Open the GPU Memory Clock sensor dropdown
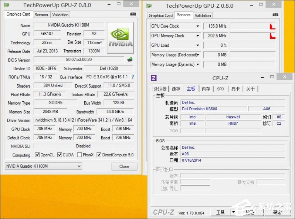This screenshot has height=219, width=295. [198, 36]
